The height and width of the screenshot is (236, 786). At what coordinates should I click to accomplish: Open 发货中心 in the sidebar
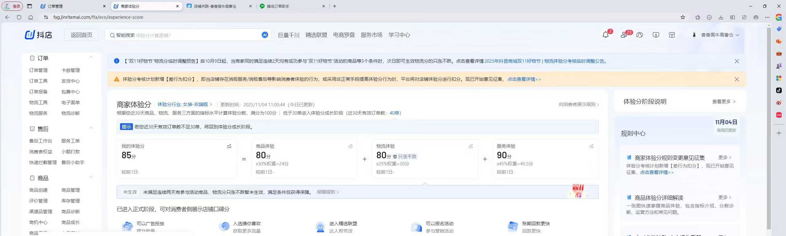click(70, 81)
